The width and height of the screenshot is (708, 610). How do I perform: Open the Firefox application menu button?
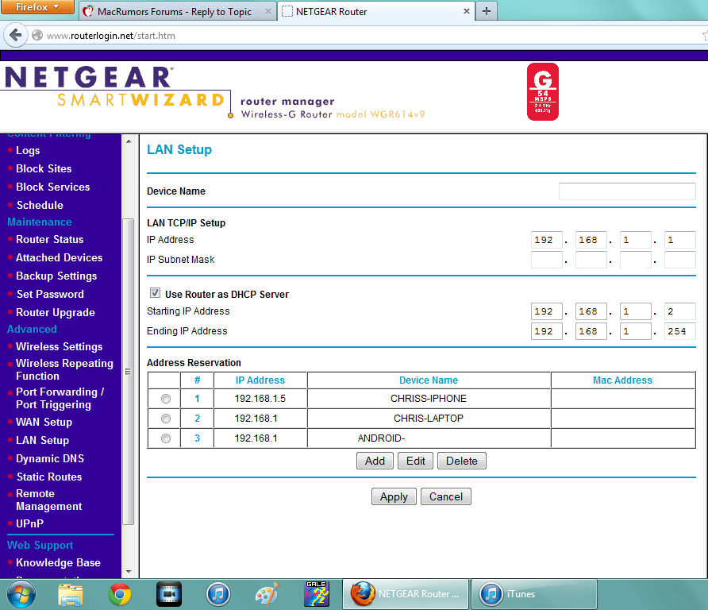(x=37, y=7)
